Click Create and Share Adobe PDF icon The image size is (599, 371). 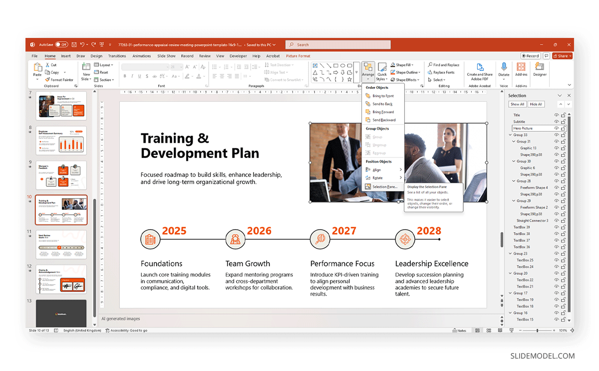480,67
